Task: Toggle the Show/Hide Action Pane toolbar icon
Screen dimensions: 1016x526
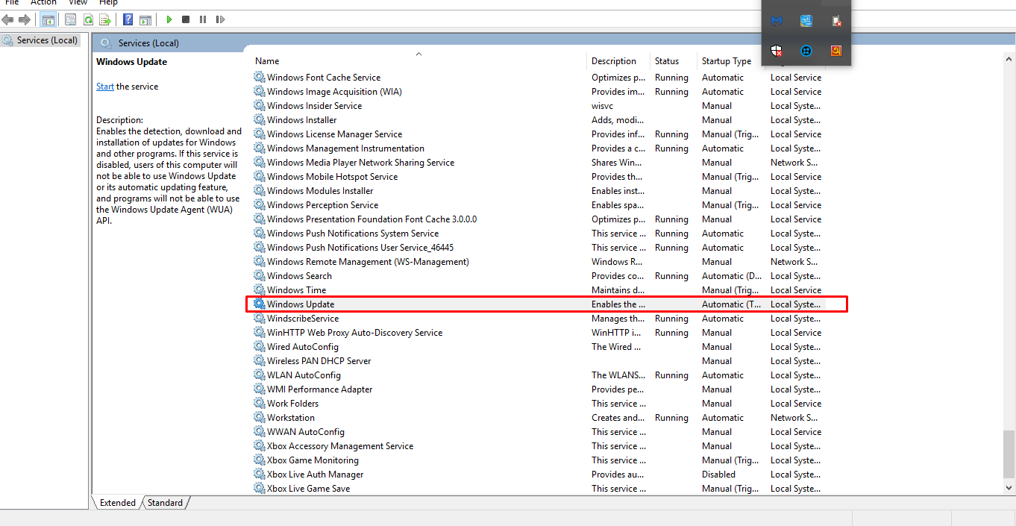Action: [145, 19]
